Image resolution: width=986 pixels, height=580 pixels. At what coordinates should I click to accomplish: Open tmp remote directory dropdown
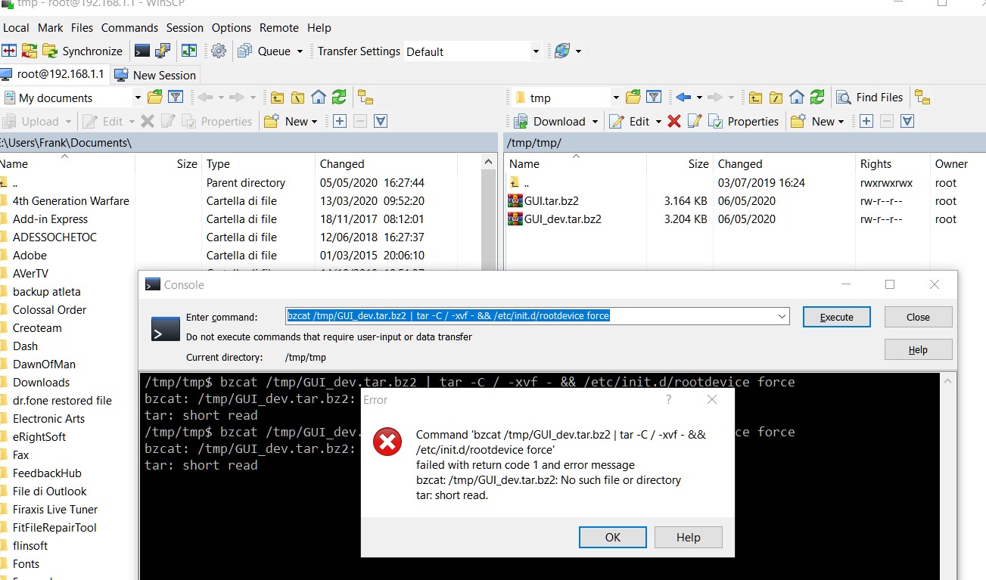[x=616, y=98]
